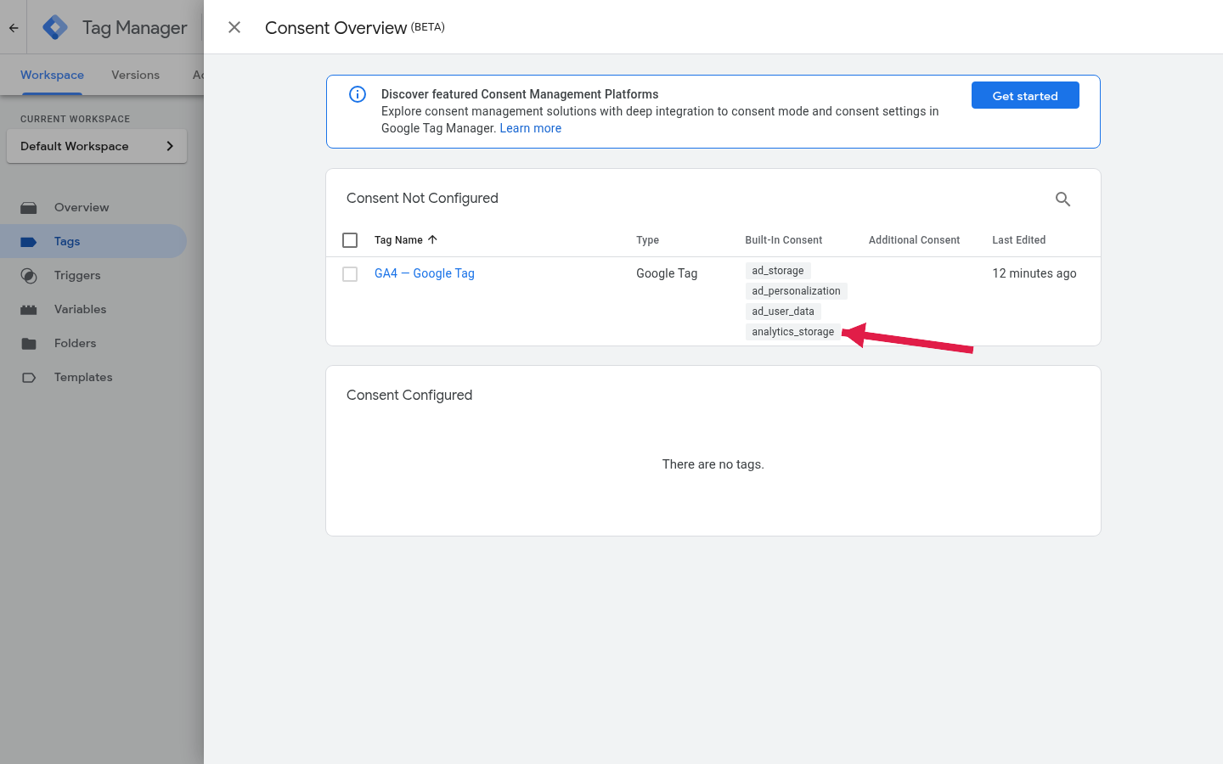1223x764 pixels.
Task: Click the Consent Configured heading
Action: point(409,395)
